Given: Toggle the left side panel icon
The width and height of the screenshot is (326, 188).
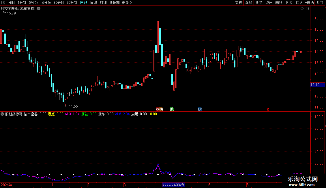Looking at the screenshot, I should click(x=3, y=3).
